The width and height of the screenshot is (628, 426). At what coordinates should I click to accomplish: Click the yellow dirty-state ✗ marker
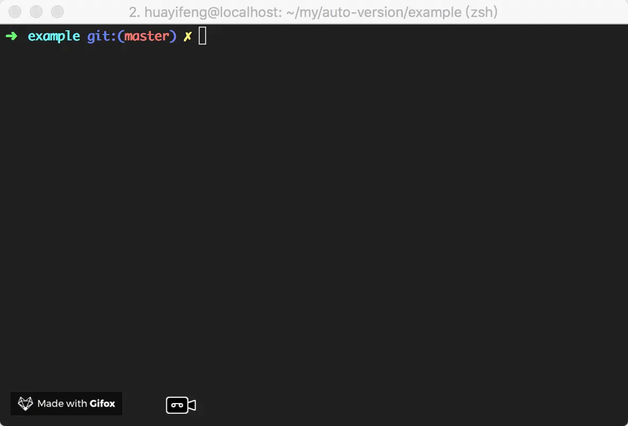point(187,36)
